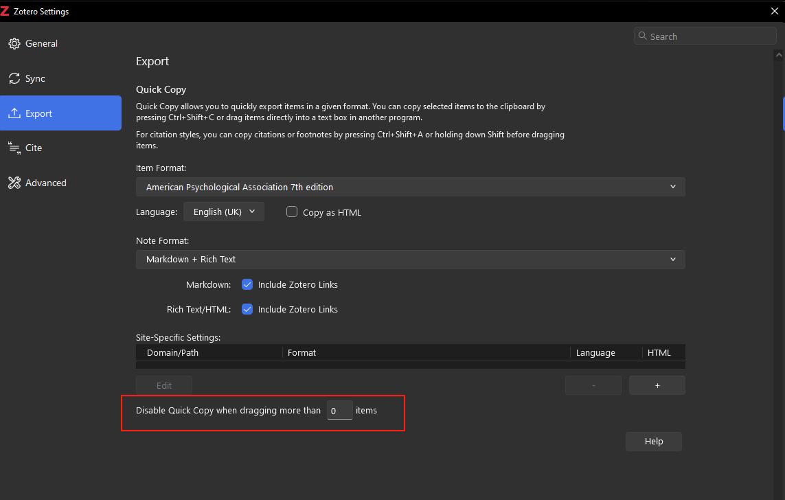Open the Item Format dropdown
Image resolution: width=785 pixels, height=500 pixels.
click(411, 187)
